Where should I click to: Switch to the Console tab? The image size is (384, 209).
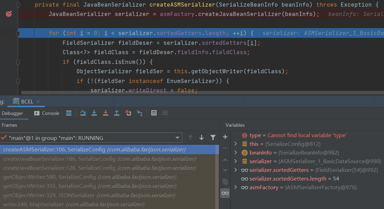(47, 113)
